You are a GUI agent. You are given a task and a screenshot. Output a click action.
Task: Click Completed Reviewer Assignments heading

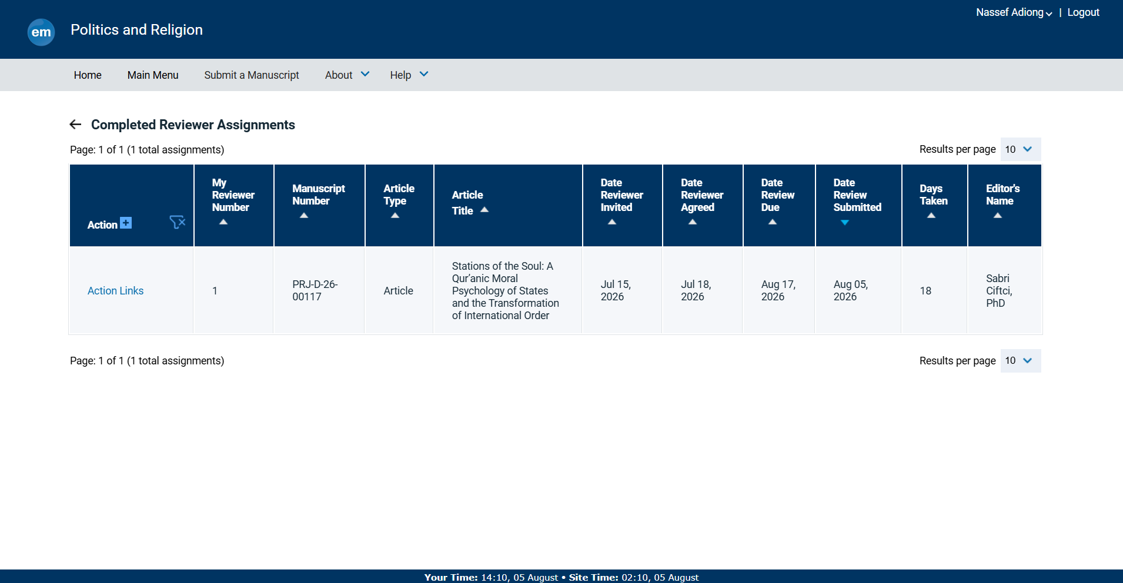(x=193, y=125)
